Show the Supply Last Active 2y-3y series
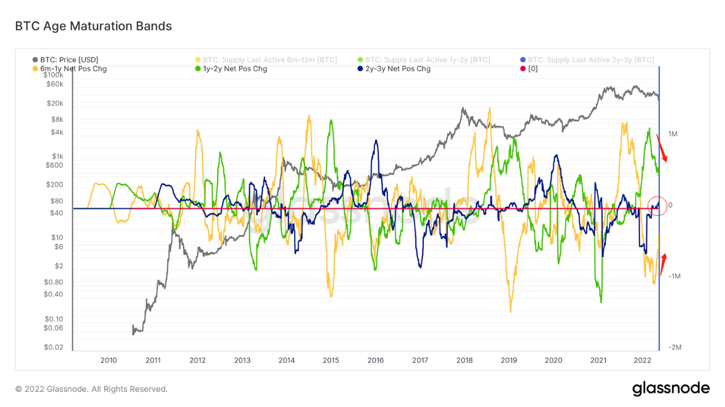Screen dimensions: 725x407 (590, 60)
